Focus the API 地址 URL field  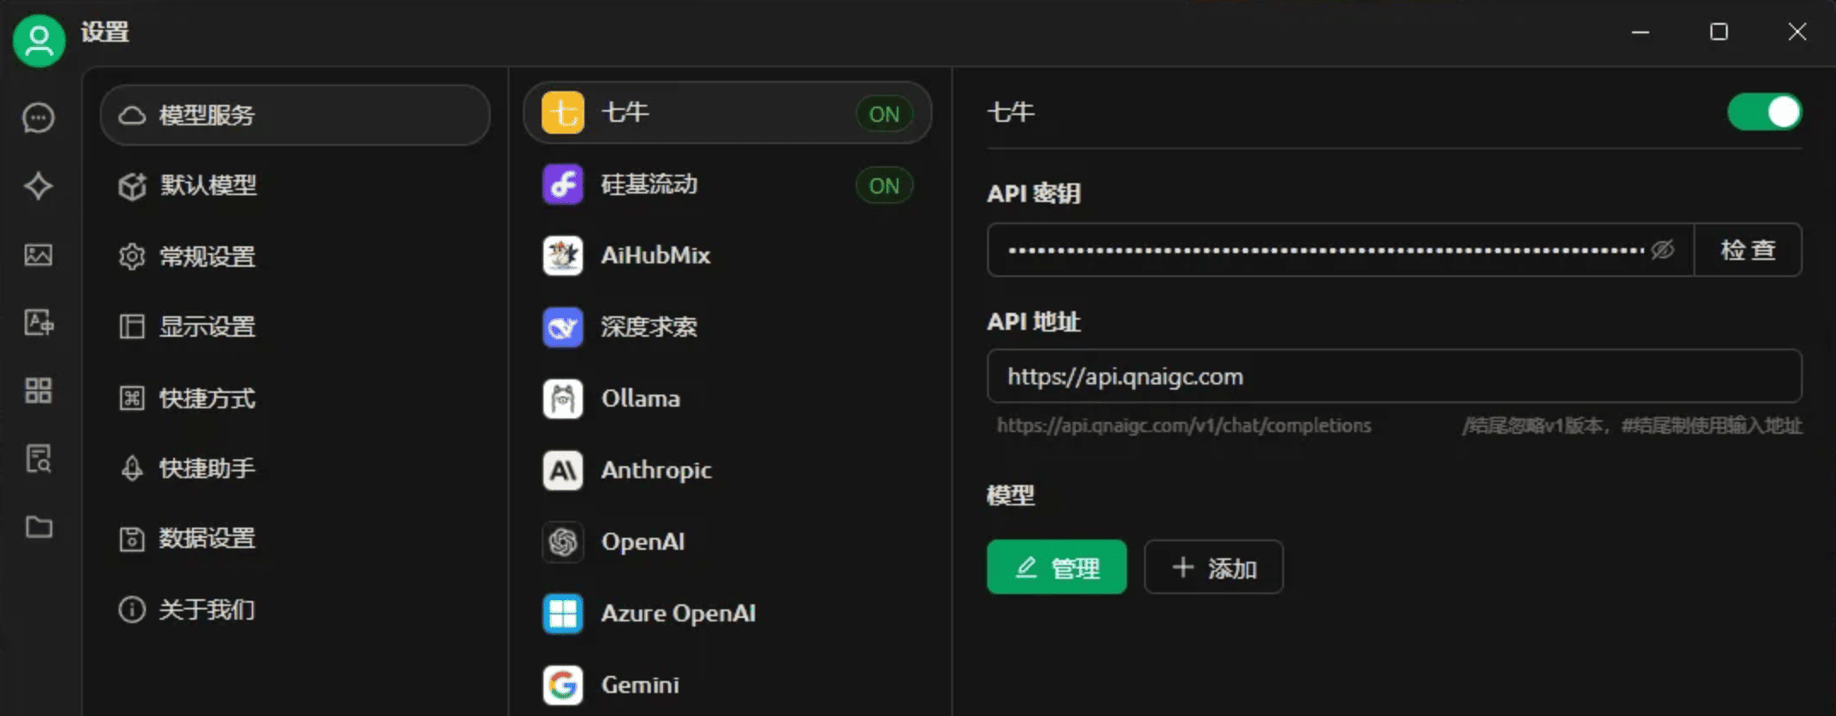pos(1394,376)
